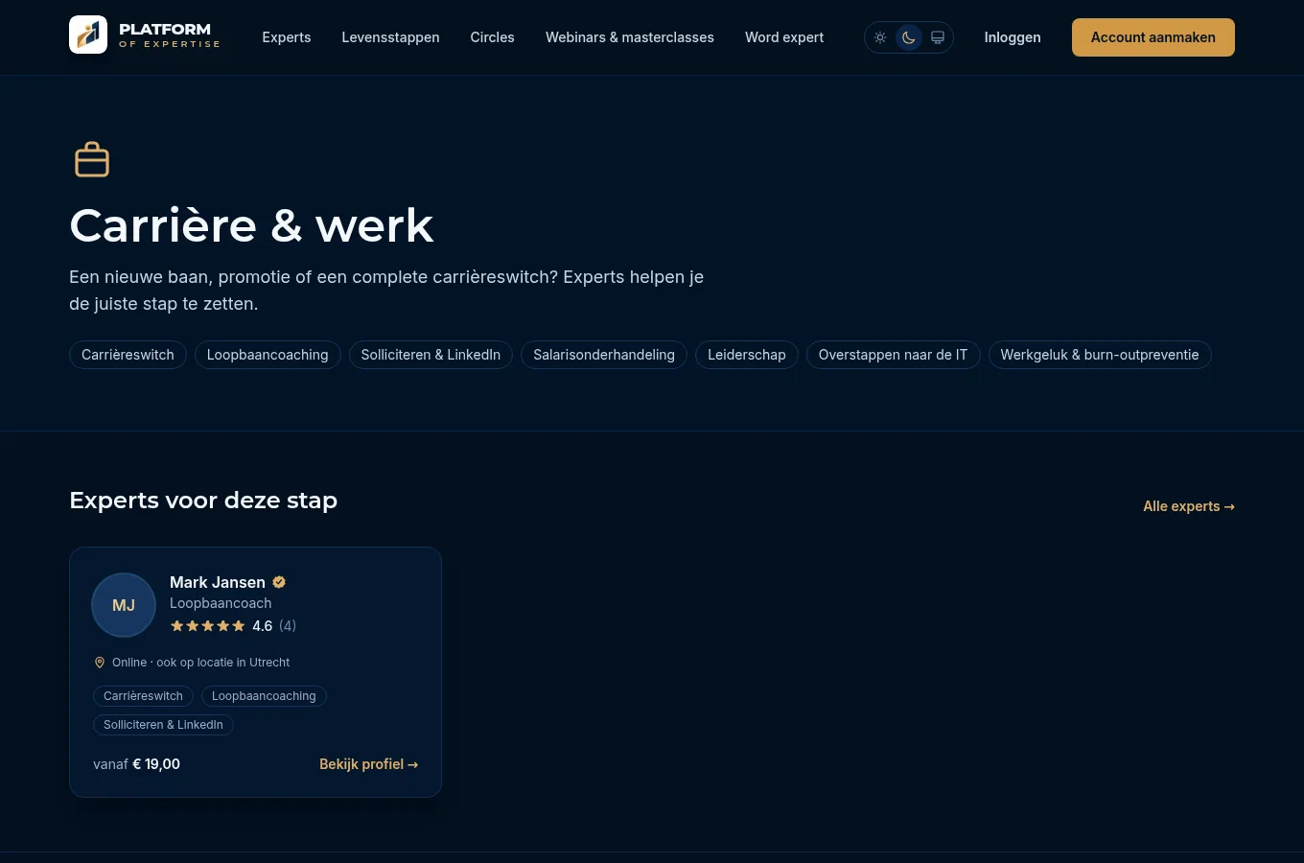Open Experts in navigation
The height and width of the screenshot is (863, 1304).
click(287, 37)
